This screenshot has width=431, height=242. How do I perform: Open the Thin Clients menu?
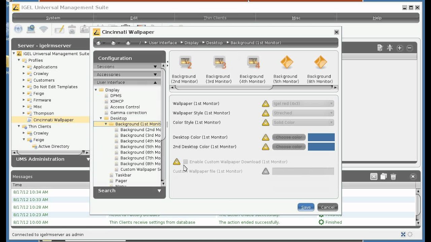pos(215,18)
